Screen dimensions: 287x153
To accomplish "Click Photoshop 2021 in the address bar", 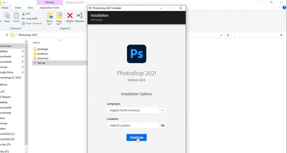I will tap(28, 35).
